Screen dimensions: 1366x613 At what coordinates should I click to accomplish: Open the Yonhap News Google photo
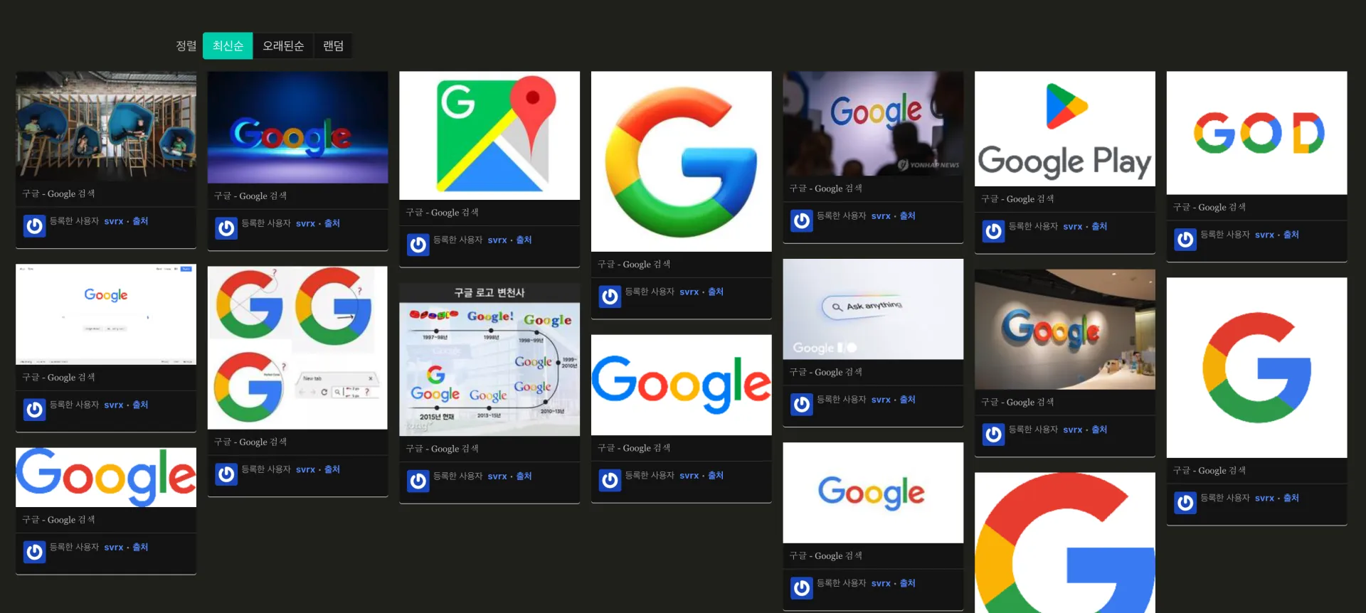tap(873, 124)
